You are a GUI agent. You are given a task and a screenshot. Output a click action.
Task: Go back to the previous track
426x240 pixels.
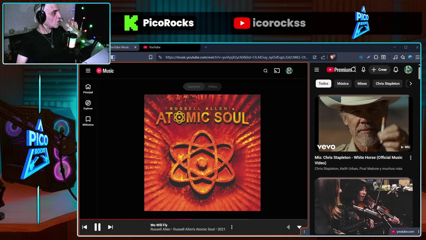click(85, 227)
